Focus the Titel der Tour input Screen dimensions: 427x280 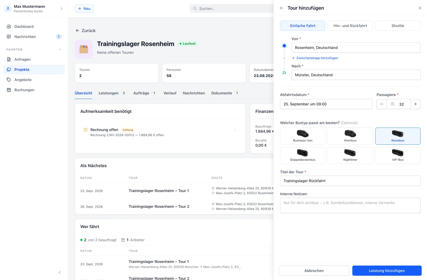[350, 181]
